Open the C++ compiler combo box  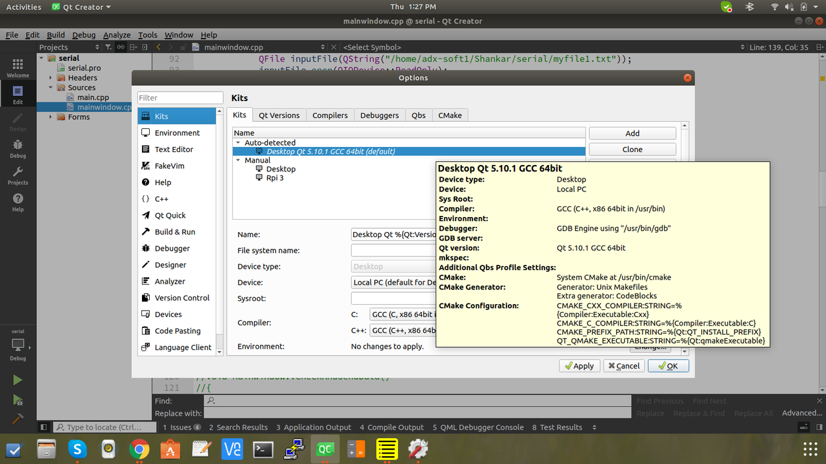coord(403,331)
